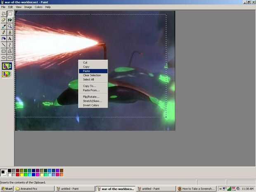The image size is (256, 192).
Task: Select the Text tool (letter A)
Action: 10,39
